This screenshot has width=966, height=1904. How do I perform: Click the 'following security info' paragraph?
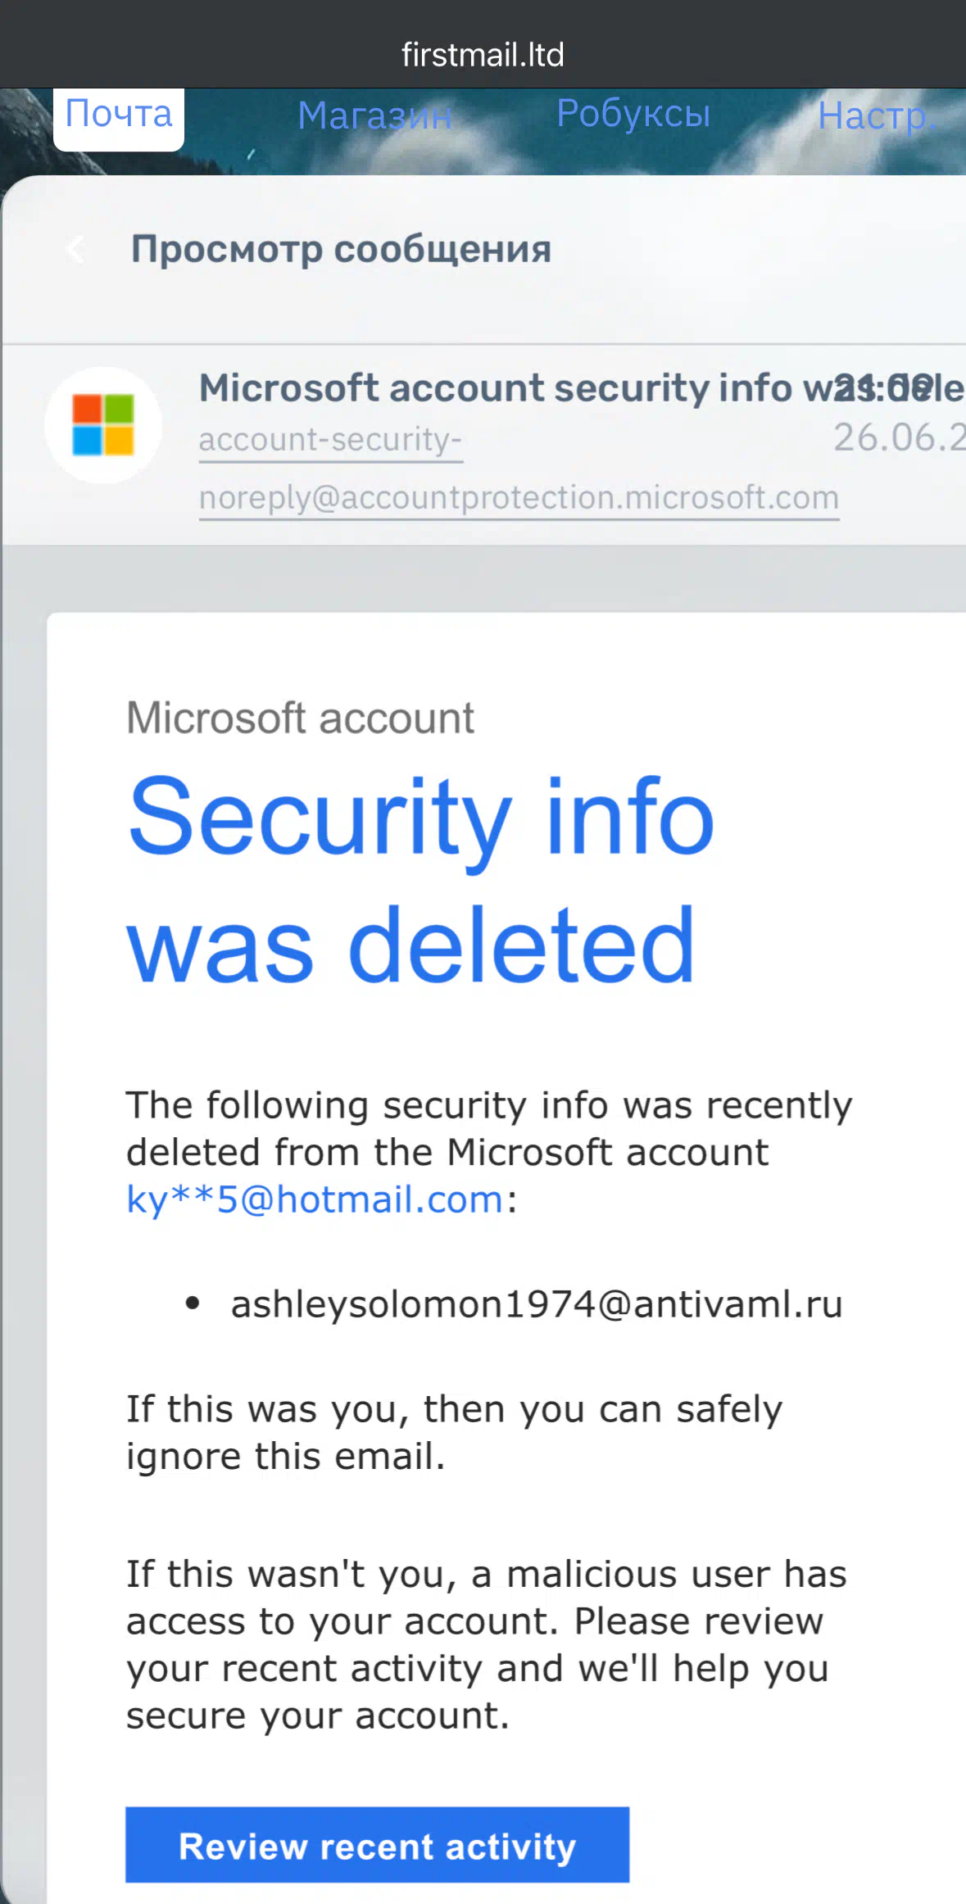489,1152
